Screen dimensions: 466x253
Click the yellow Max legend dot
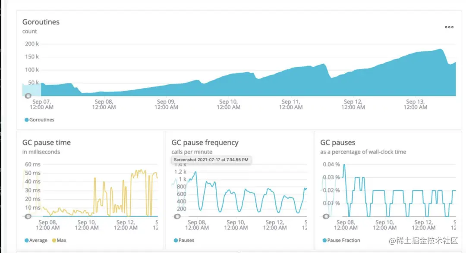54,241
